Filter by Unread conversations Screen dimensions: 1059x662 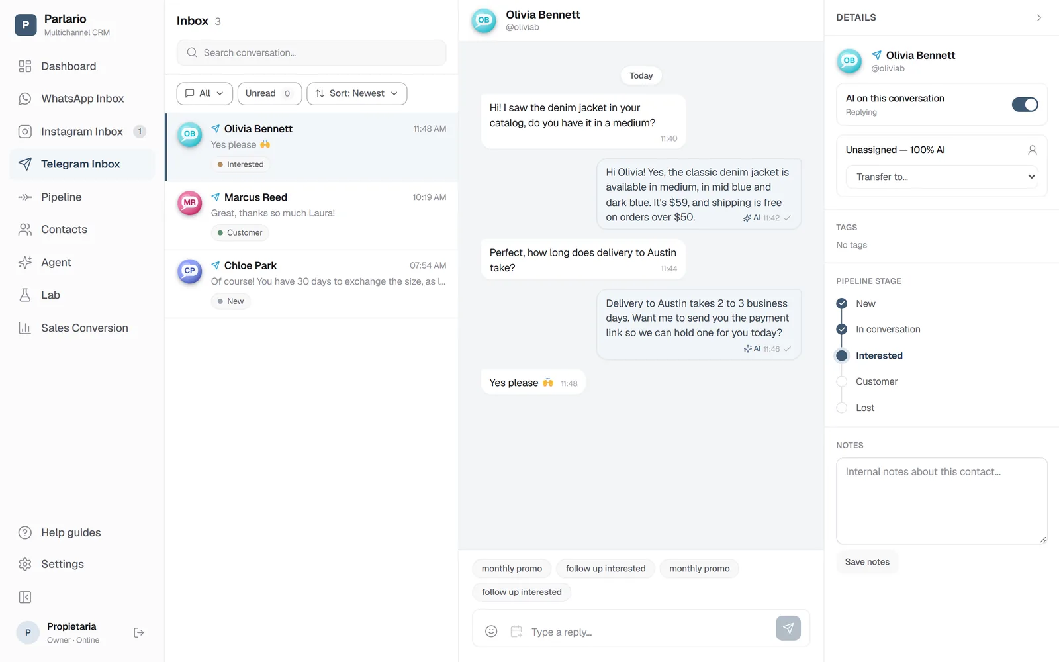[269, 93]
